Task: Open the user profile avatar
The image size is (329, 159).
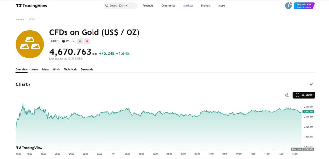Action: [x=288, y=6]
